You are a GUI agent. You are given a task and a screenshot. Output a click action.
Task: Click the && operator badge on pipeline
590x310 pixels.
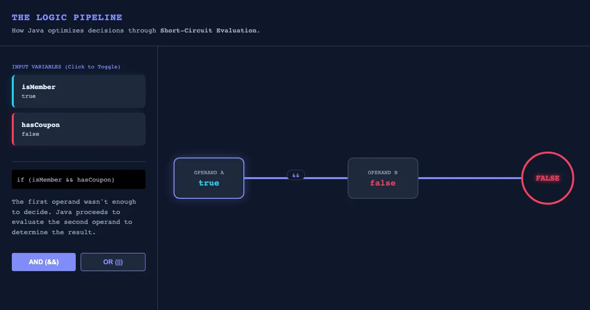tap(296, 175)
